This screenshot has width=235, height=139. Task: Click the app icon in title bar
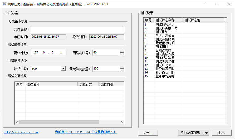coord(4,4)
